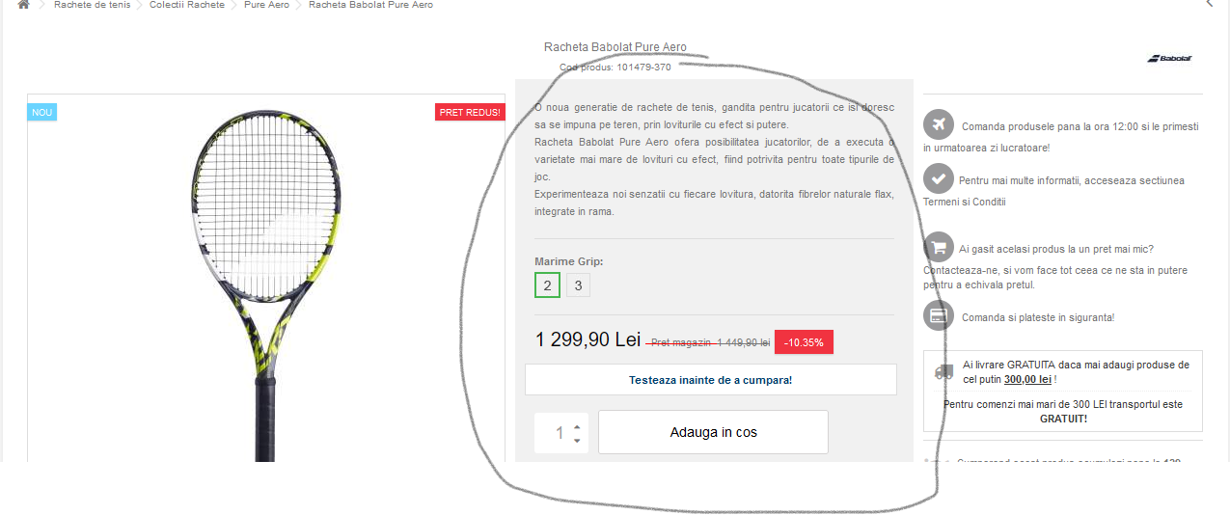Click the 1 299,90 Lei price
This screenshot has width=1230, height=515.
tap(588, 339)
